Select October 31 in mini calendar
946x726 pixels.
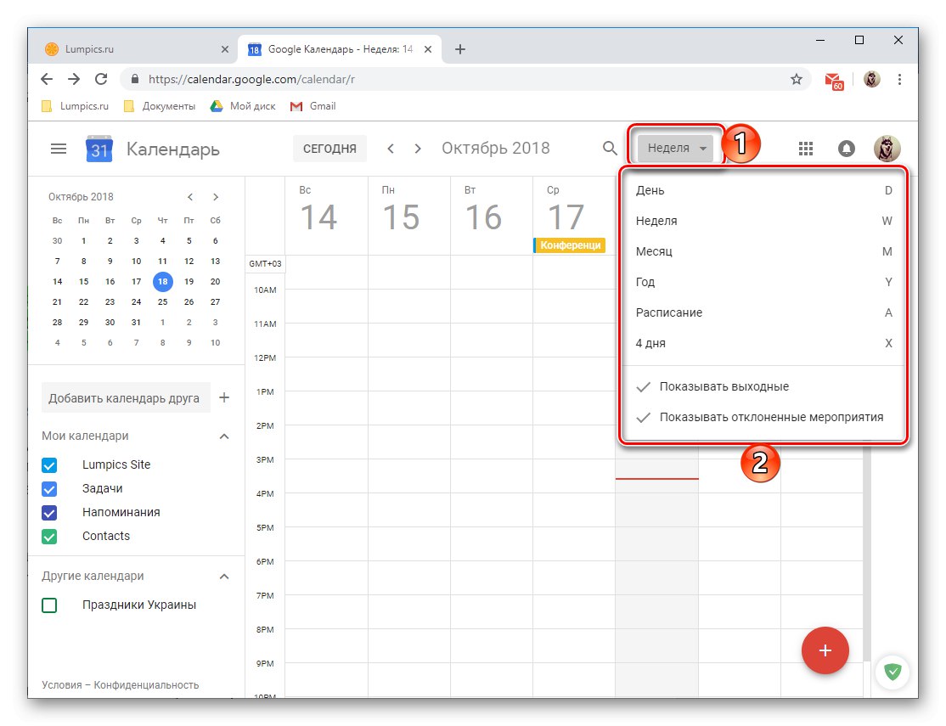[x=137, y=323]
